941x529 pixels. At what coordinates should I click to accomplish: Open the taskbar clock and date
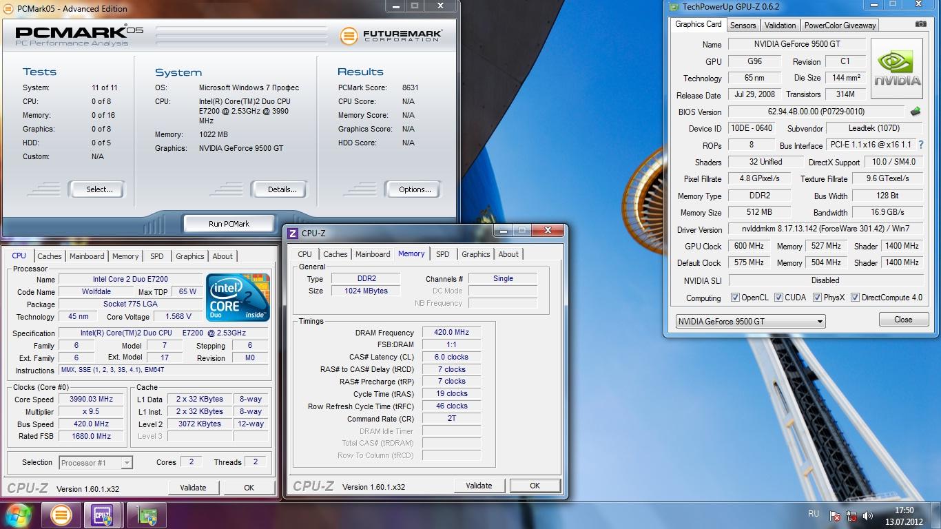(904, 516)
